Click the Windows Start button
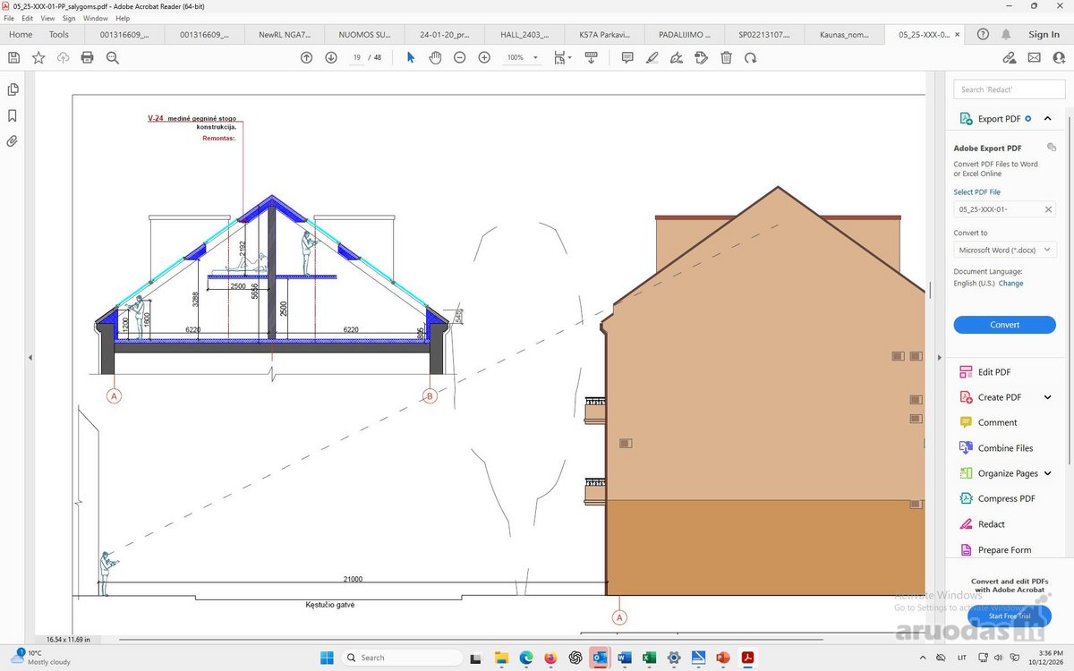The height and width of the screenshot is (671, 1074). [x=327, y=658]
